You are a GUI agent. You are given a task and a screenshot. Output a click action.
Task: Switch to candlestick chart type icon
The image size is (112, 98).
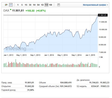click(x=6, y=5)
